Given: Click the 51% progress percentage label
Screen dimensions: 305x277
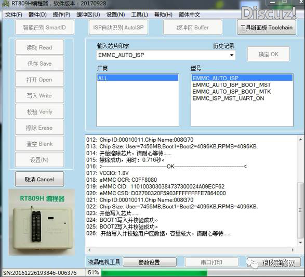Looking at the screenshot, I should click(x=94, y=272).
